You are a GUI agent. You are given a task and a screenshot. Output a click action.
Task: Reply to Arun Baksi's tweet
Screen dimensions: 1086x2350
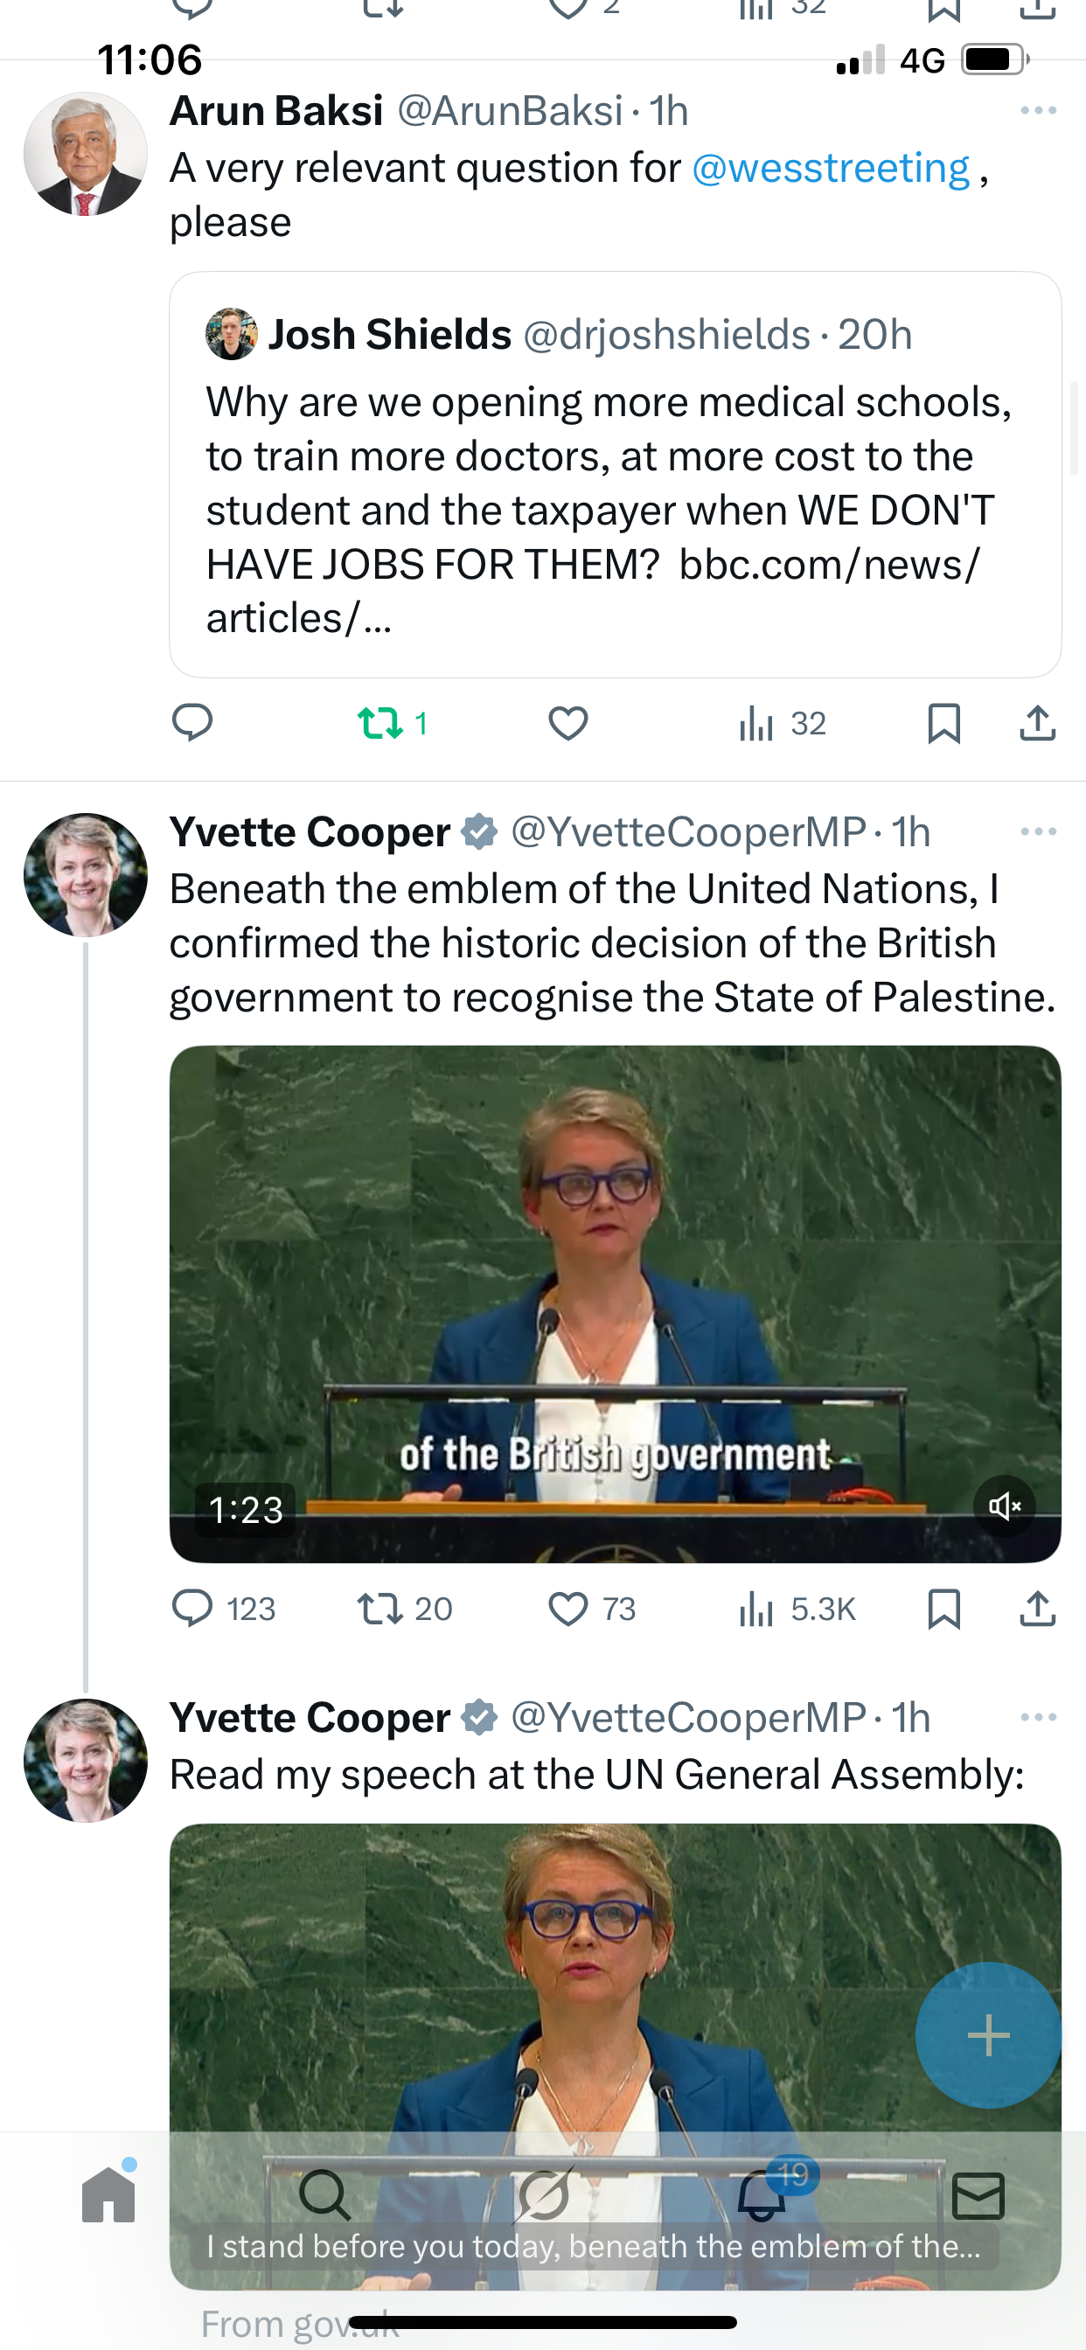point(191,723)
